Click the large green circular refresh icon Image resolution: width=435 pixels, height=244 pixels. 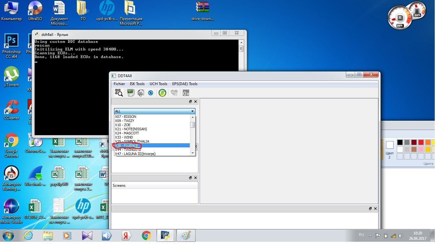click(x=162, y=93)
